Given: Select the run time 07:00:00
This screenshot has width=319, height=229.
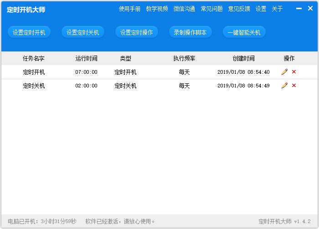Looking at the screenshot, I should tap(86, 72).
